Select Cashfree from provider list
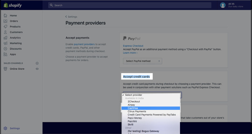Viewport: 252px width, 134px height. [x=151, y=108]
